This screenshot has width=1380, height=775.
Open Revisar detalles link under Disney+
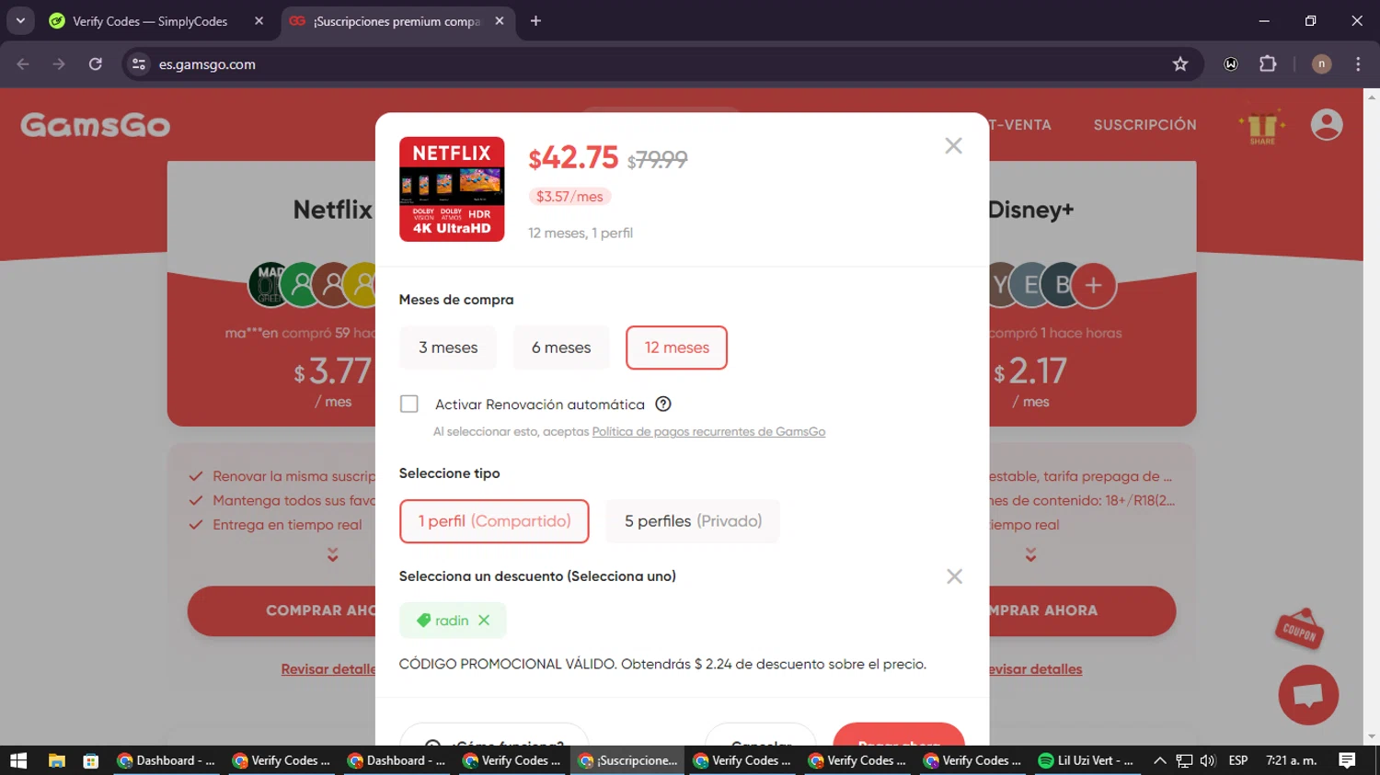pos(1036,669)
